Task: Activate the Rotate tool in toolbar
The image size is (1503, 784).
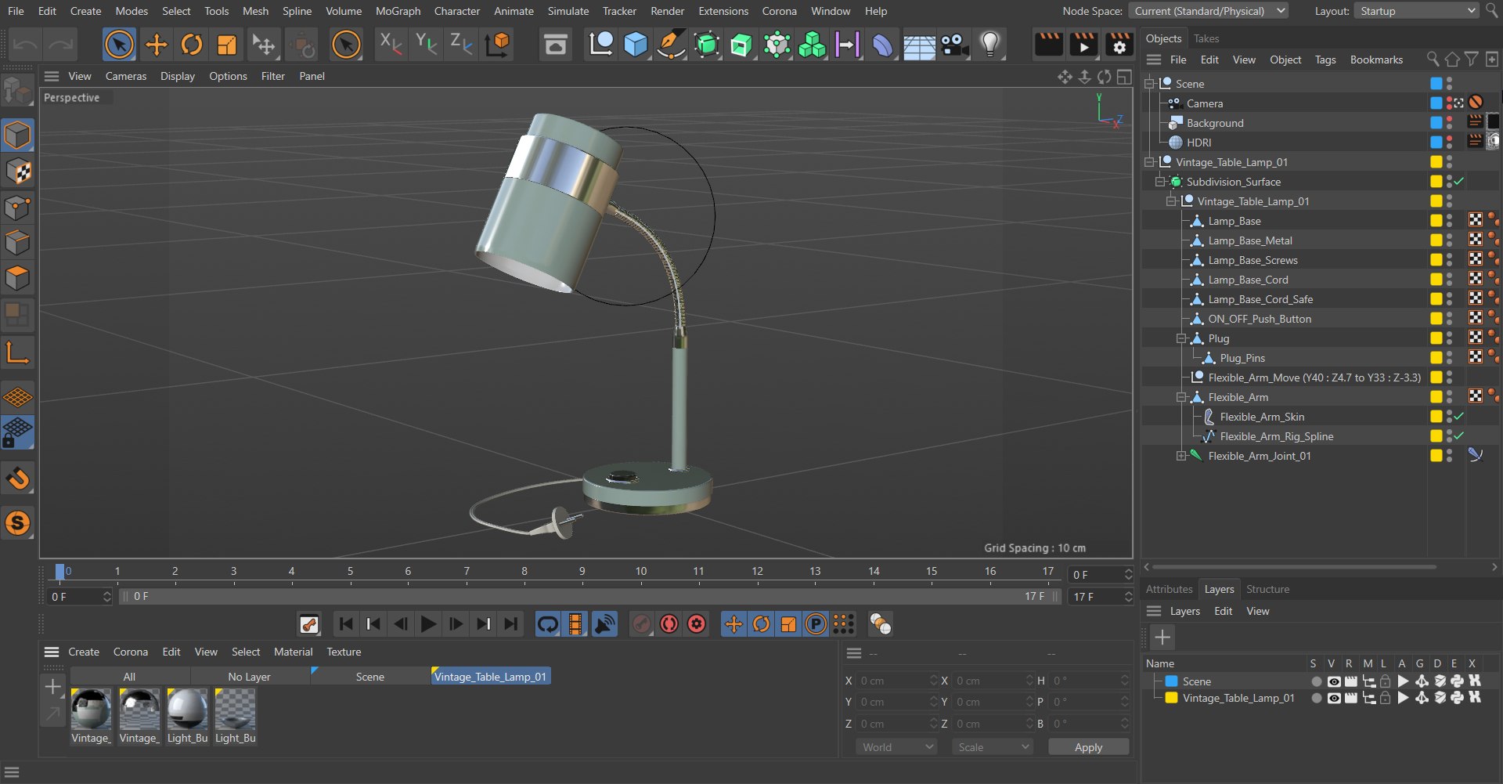Action: [192, 45]
